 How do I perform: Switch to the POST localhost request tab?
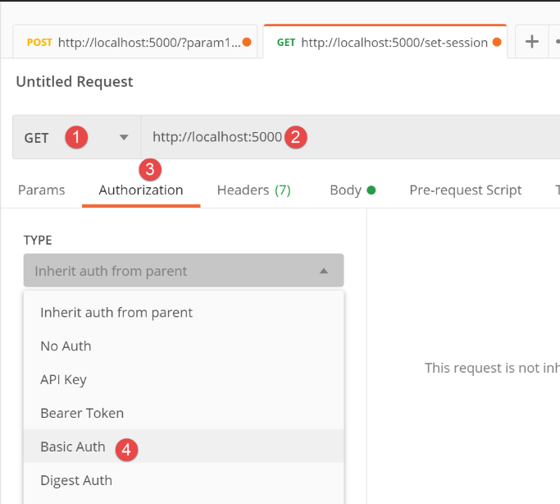(133, 42)
